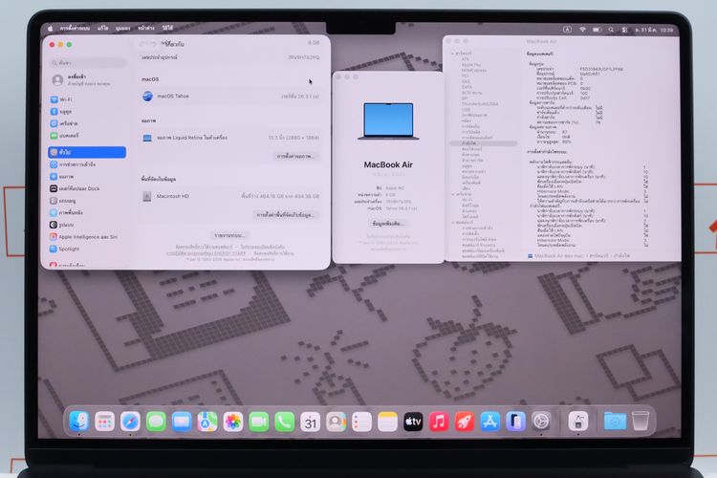Open the 'หน้าต่าง' menu
The image size is (717, 478).
point(146,29)
